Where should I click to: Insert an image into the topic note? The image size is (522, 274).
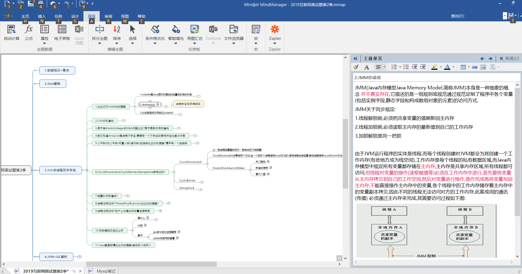tap(483, 67)
